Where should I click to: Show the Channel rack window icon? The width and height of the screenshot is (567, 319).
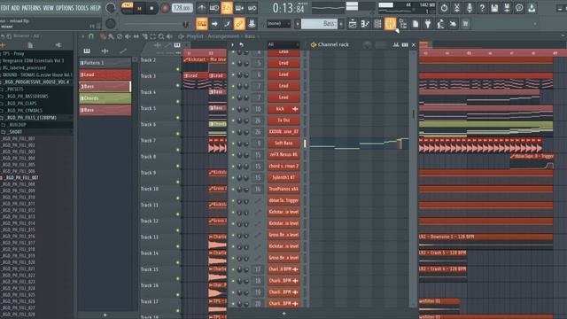click(x=377, y=24)
